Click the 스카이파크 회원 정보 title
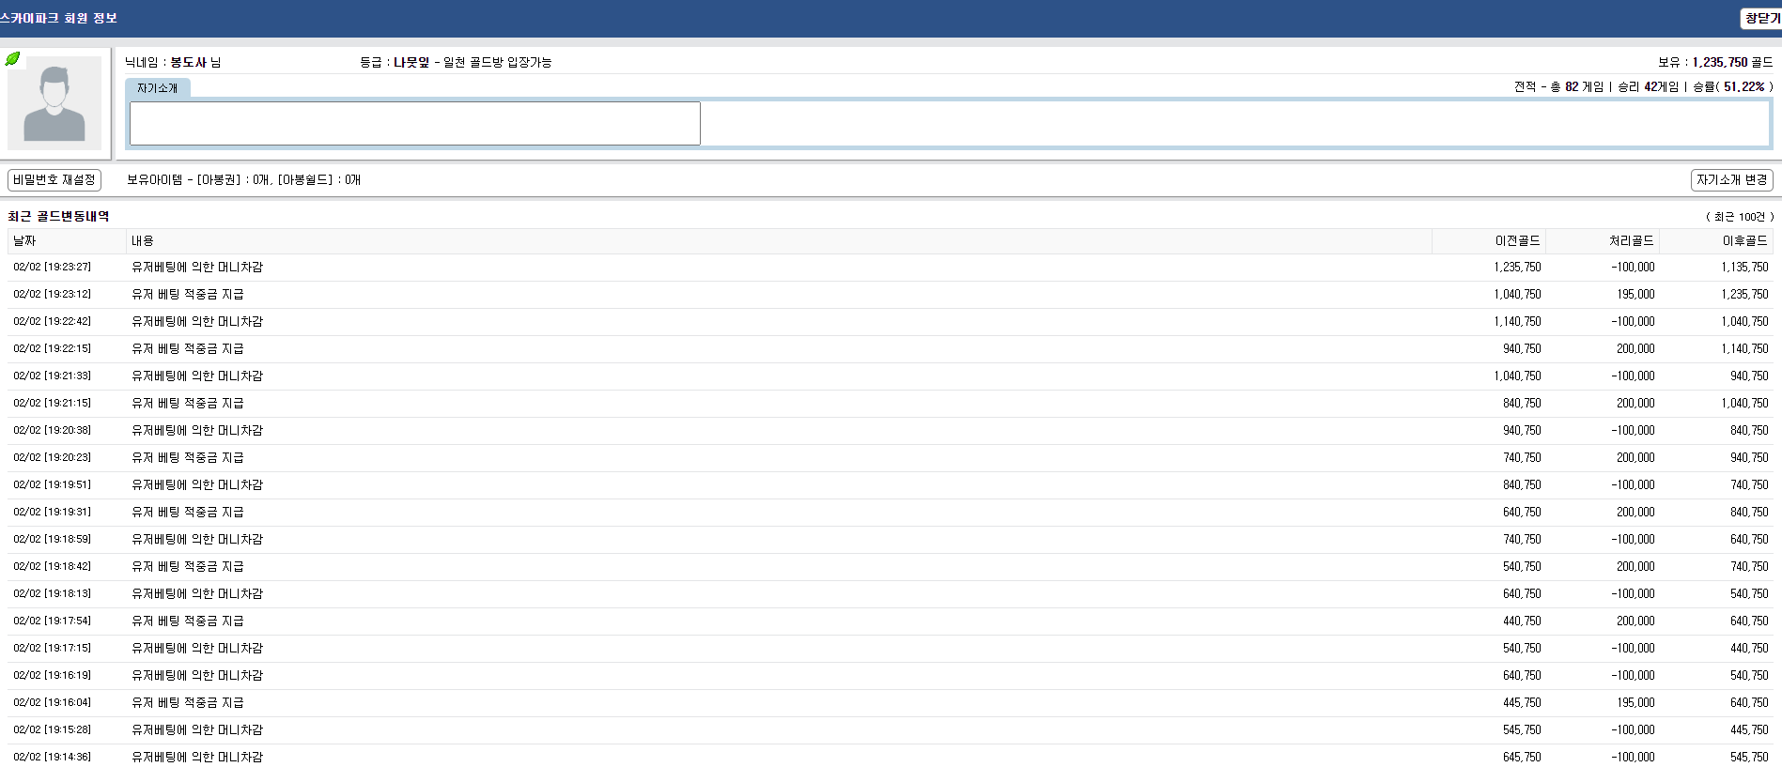The width and height of the screenshot is (1782, 767). [x=58, y=18]
